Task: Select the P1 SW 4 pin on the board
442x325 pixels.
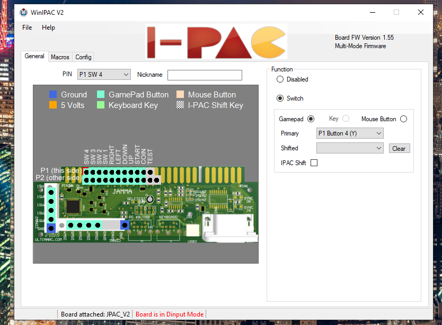Action: pyautogui.click(x=86, y=172)
